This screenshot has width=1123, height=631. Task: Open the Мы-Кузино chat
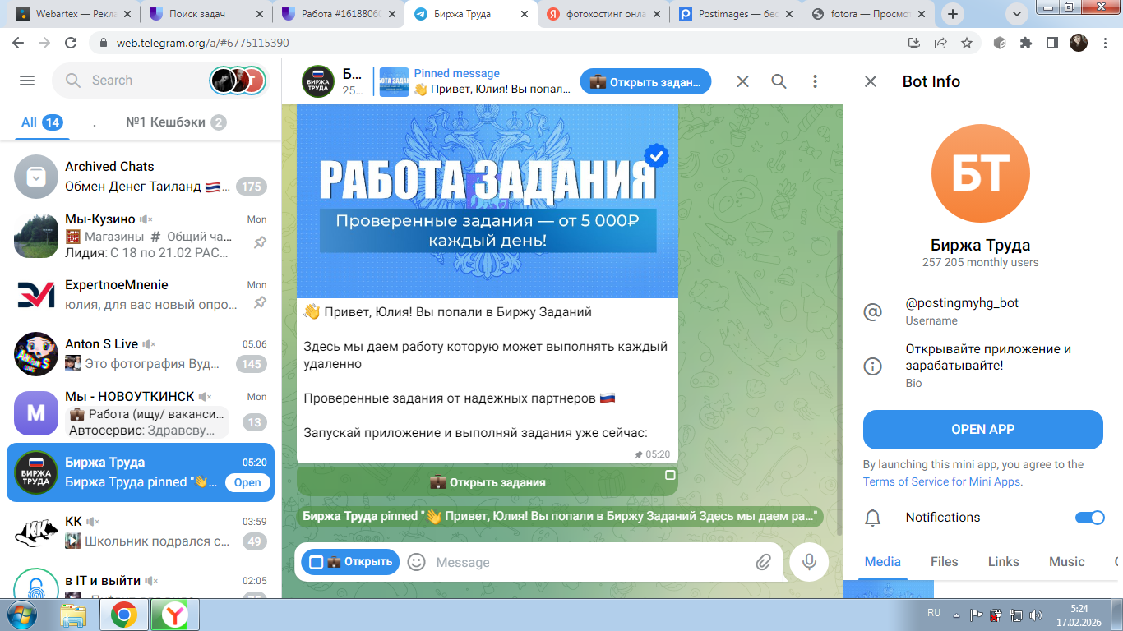[x=141, y=236]
